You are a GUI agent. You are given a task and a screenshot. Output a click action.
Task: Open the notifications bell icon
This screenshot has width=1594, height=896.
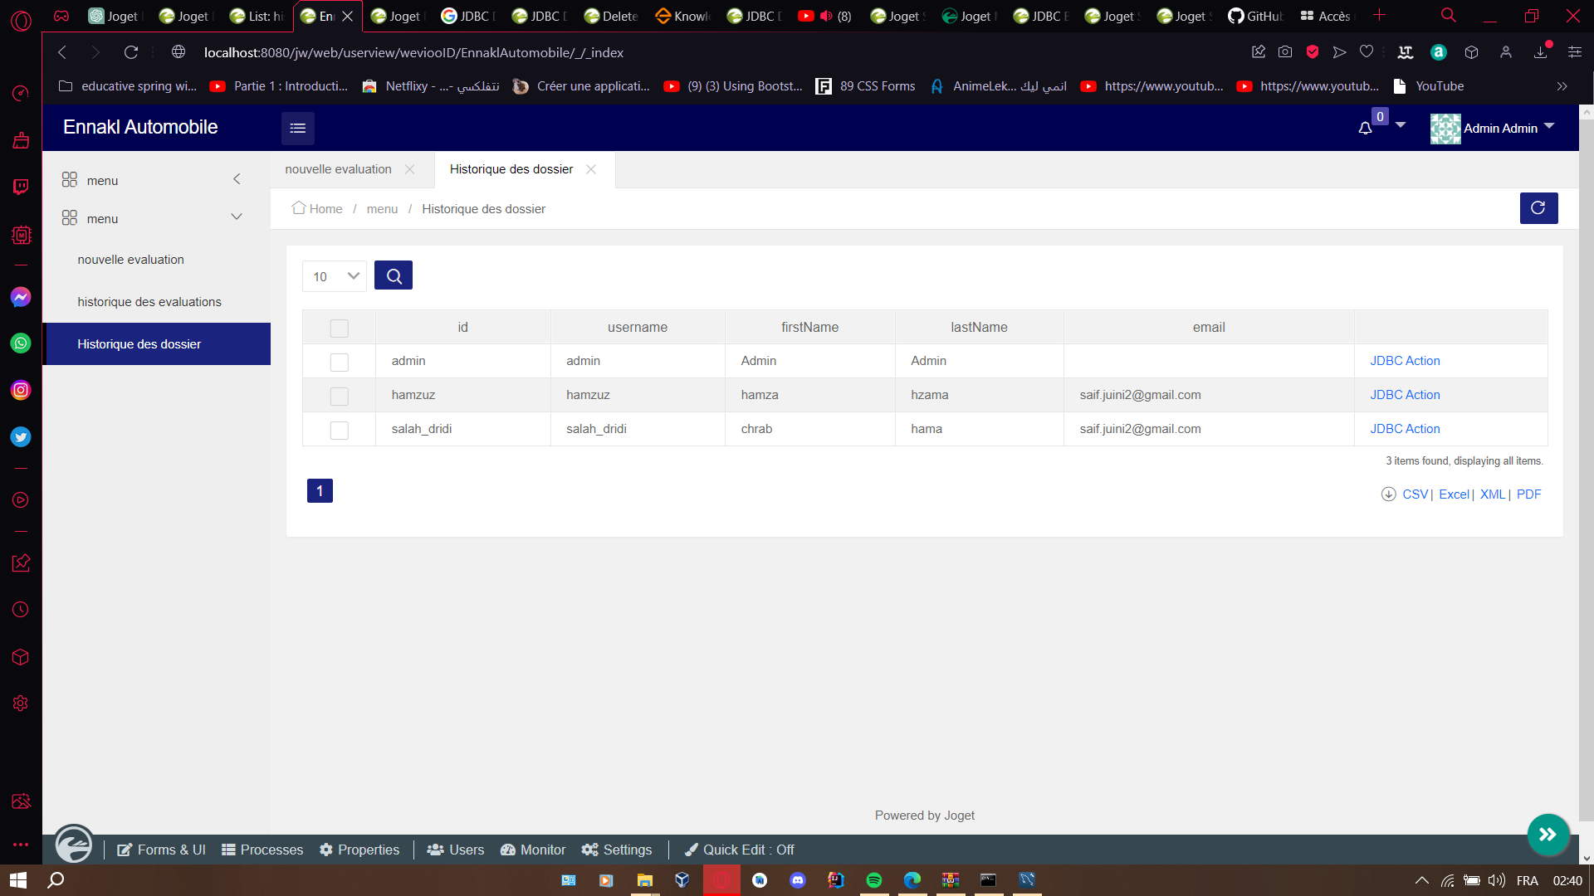(x=1365, y=129)
